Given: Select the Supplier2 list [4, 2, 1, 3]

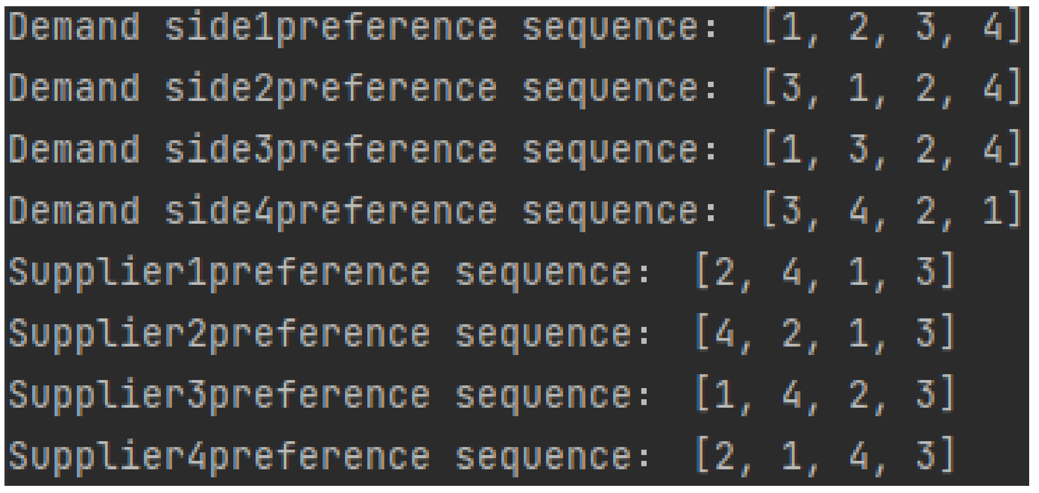Looking at the screenshot, I should click(824, 334).
